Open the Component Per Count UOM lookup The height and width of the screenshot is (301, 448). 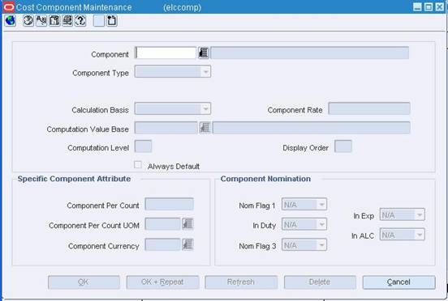pyautogui.click(x=187, y=224)
